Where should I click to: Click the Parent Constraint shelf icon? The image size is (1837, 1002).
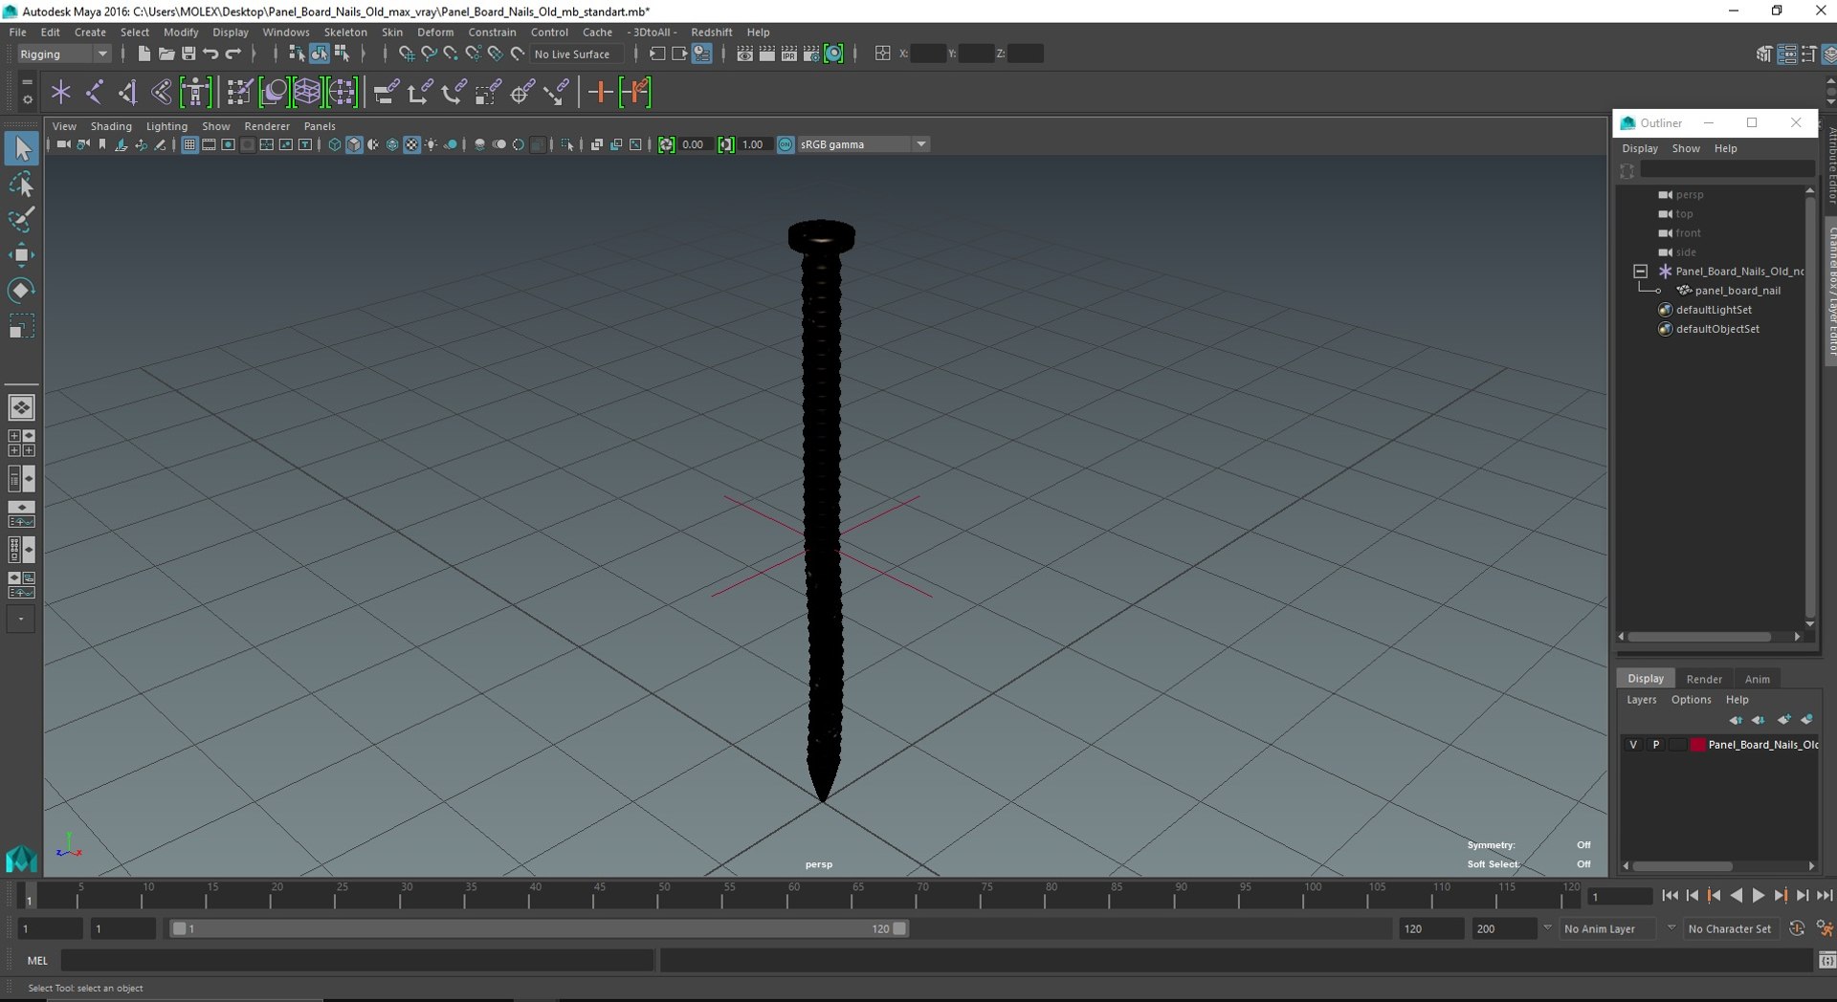[x=386, y=93]
